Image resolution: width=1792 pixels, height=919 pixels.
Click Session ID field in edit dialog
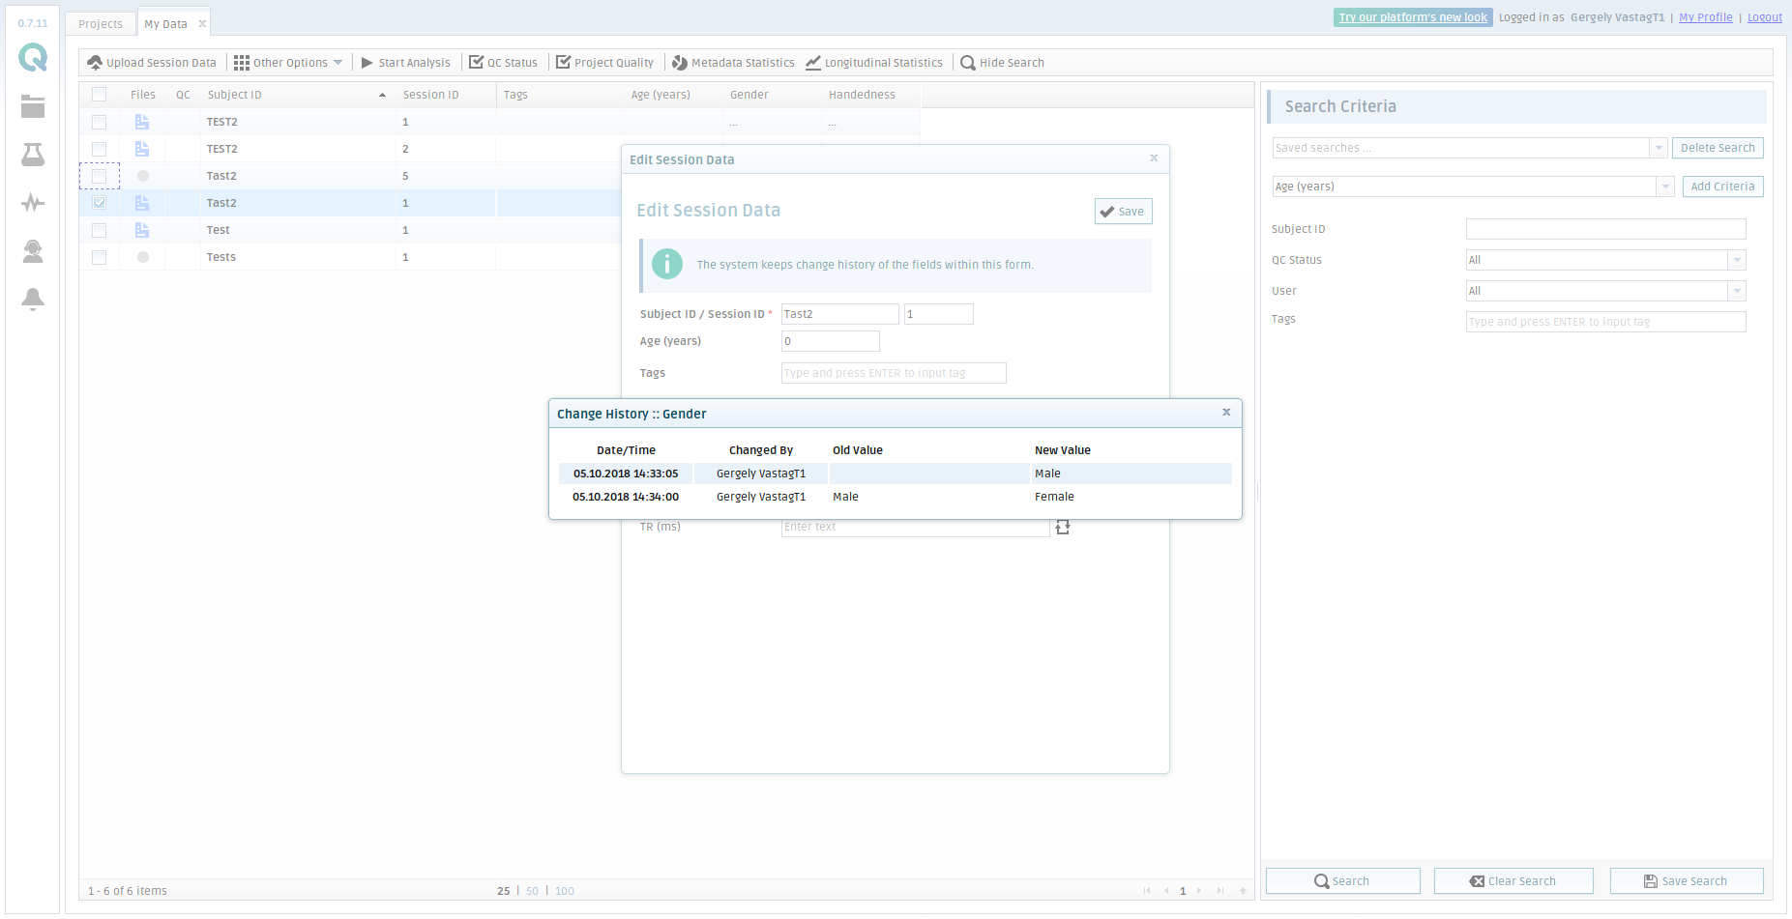tap(938, 314)
